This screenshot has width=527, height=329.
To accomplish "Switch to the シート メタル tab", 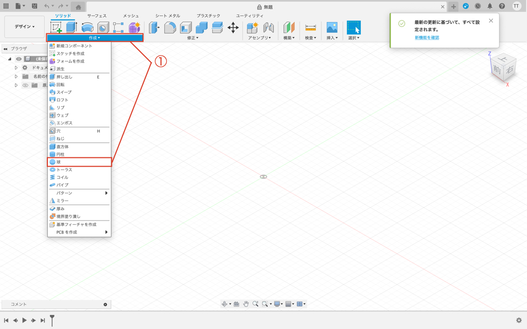I will pyautogui.click(x=168, y=16).
